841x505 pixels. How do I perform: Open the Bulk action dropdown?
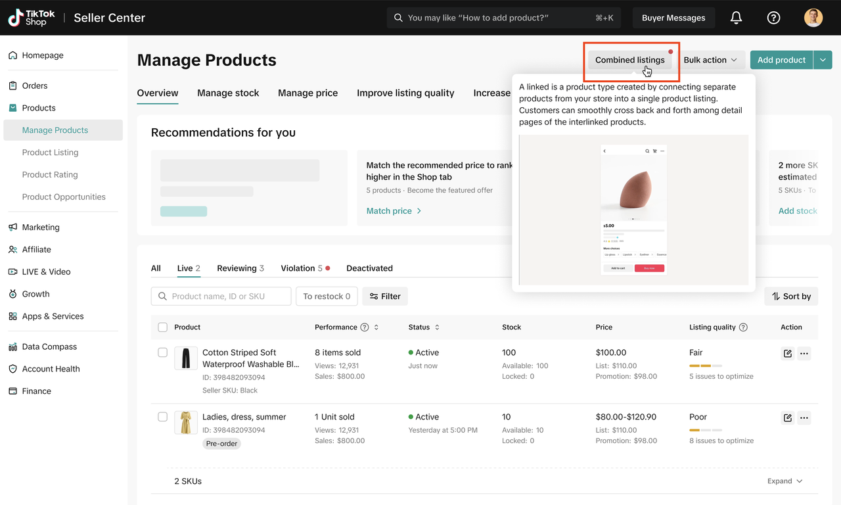pos(710,60)
